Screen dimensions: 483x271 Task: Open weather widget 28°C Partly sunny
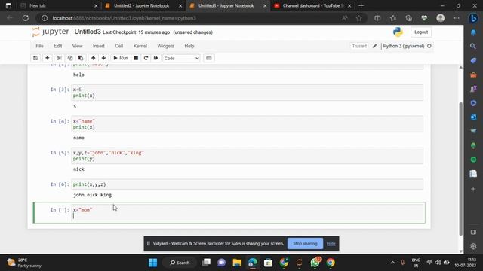(x=25, y=263)
